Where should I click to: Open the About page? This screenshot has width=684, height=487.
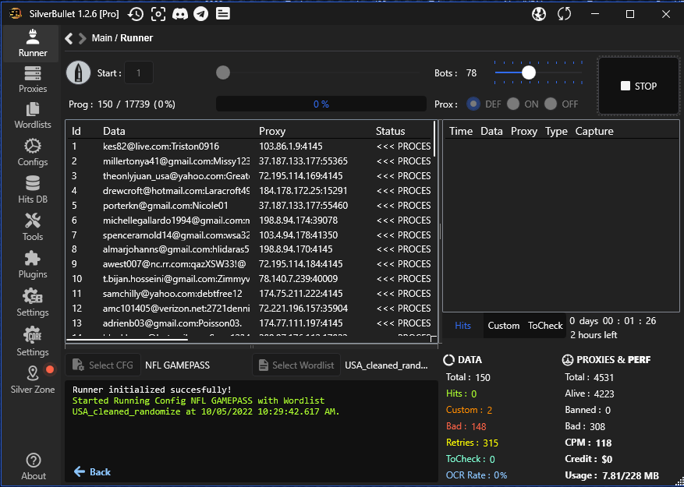tap(34, 467)
